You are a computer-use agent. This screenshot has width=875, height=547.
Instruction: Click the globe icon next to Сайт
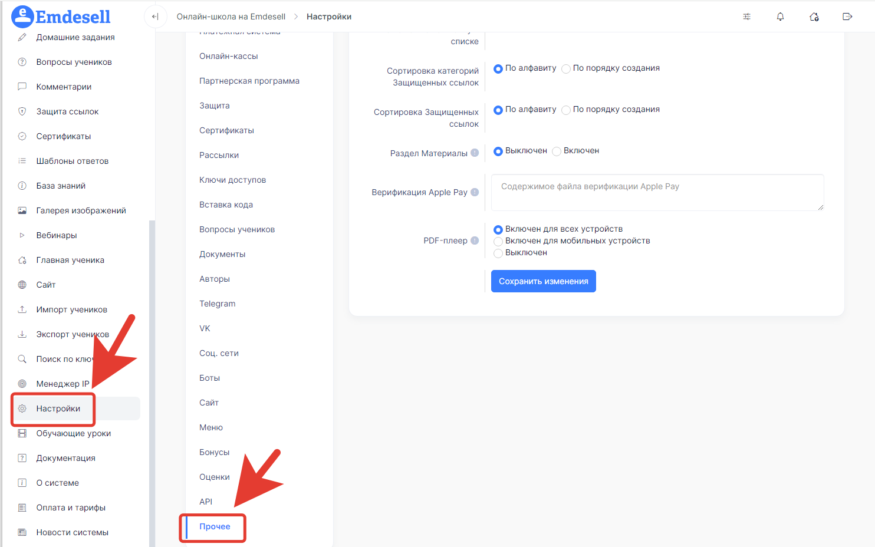click(22, 285)
